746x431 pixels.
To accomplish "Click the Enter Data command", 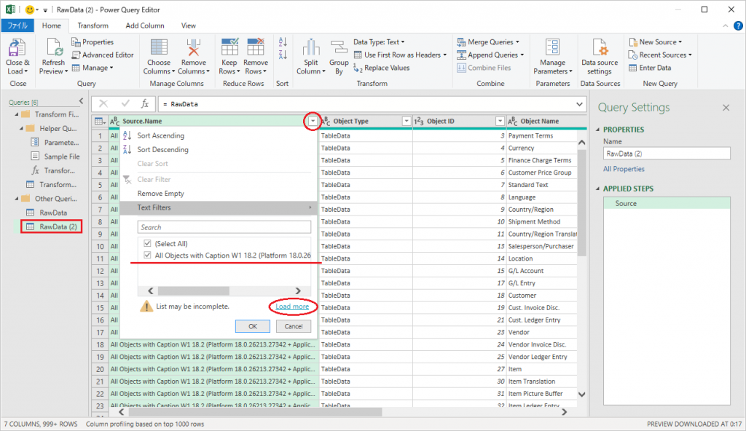I will point(650,68).
